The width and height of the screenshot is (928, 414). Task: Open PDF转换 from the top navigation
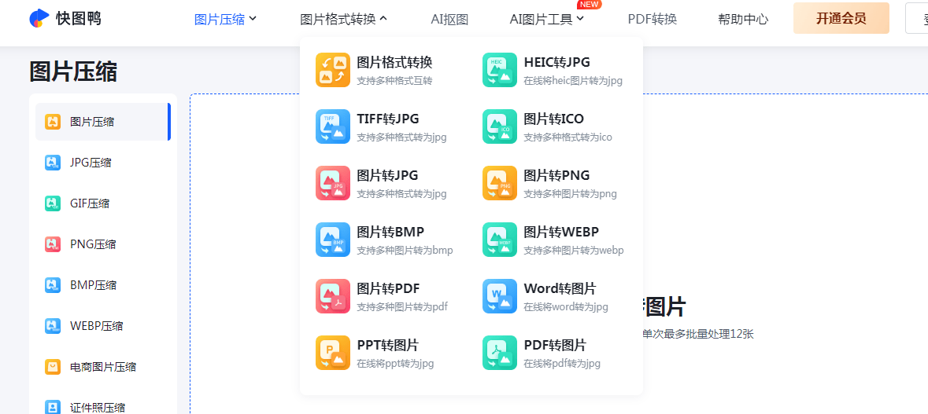[653, 19]
